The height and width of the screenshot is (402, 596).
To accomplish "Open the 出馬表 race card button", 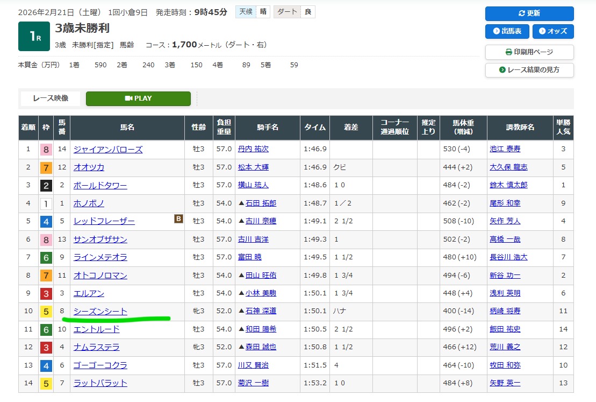I will pos(507,31).
